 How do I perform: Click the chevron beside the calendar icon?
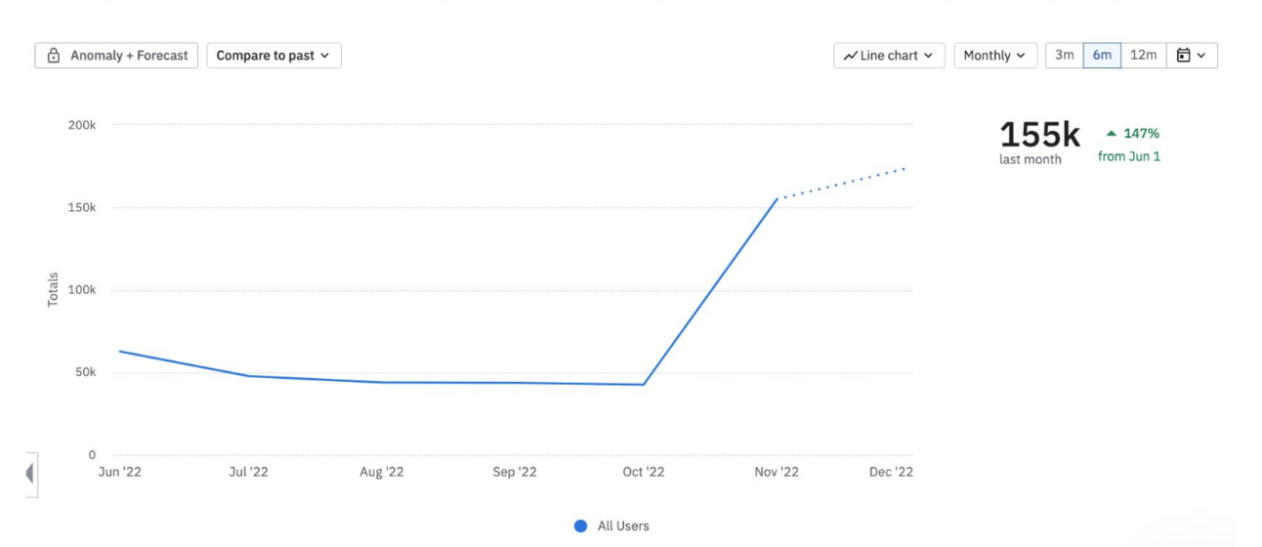1201,56
